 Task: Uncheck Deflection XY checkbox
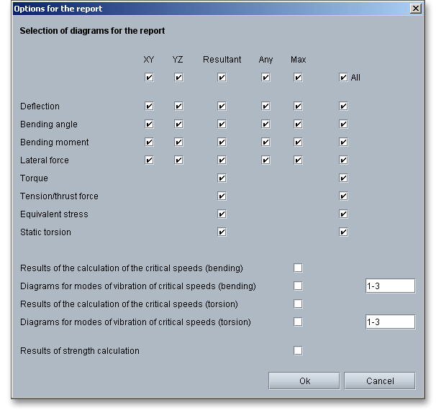pyautogui.click(x=149, y=106)
